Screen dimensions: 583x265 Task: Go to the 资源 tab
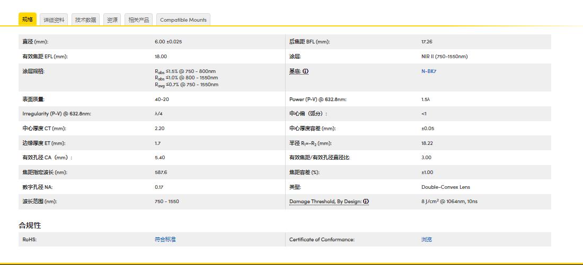click(112, 20)
